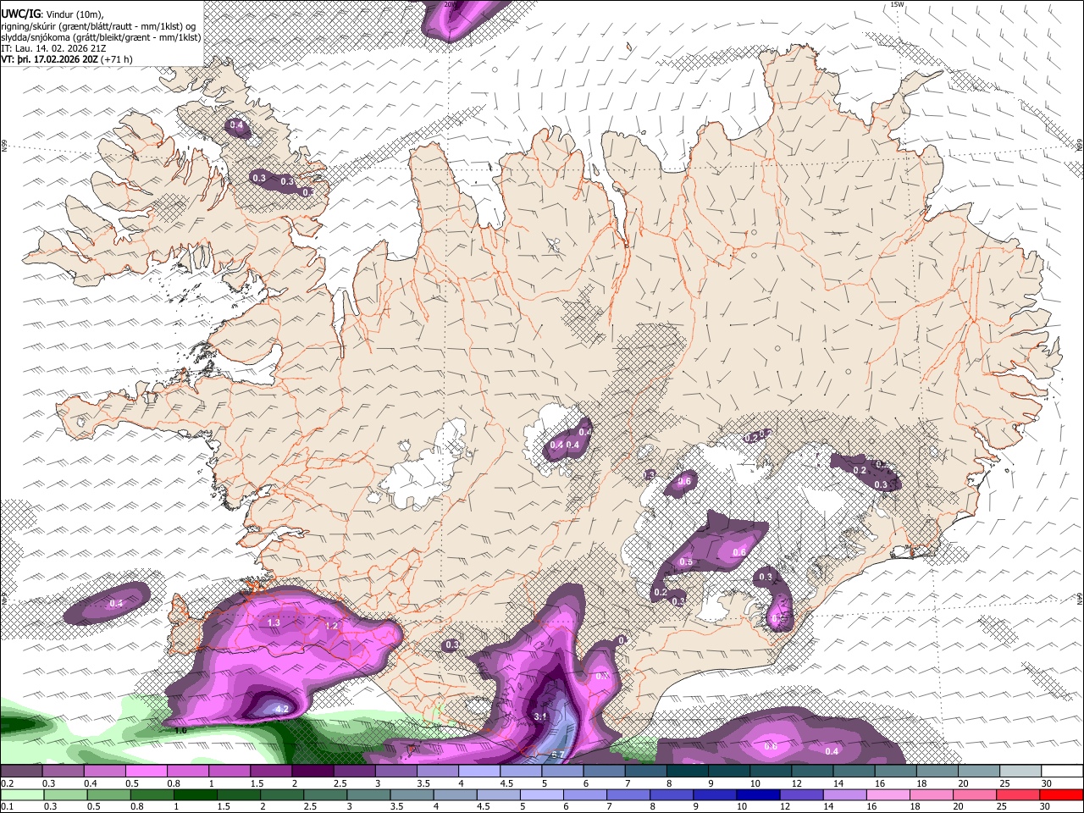
Task: Pick the navy blue swatch labeled 10, lower legend
Action: [758, 794]
